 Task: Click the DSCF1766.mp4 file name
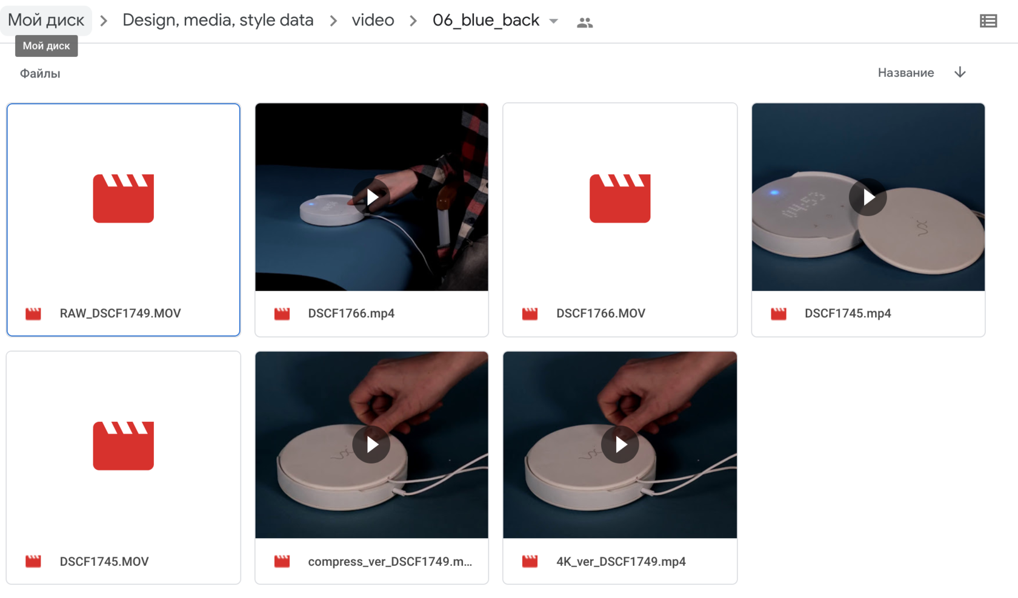tap(351, 314)
